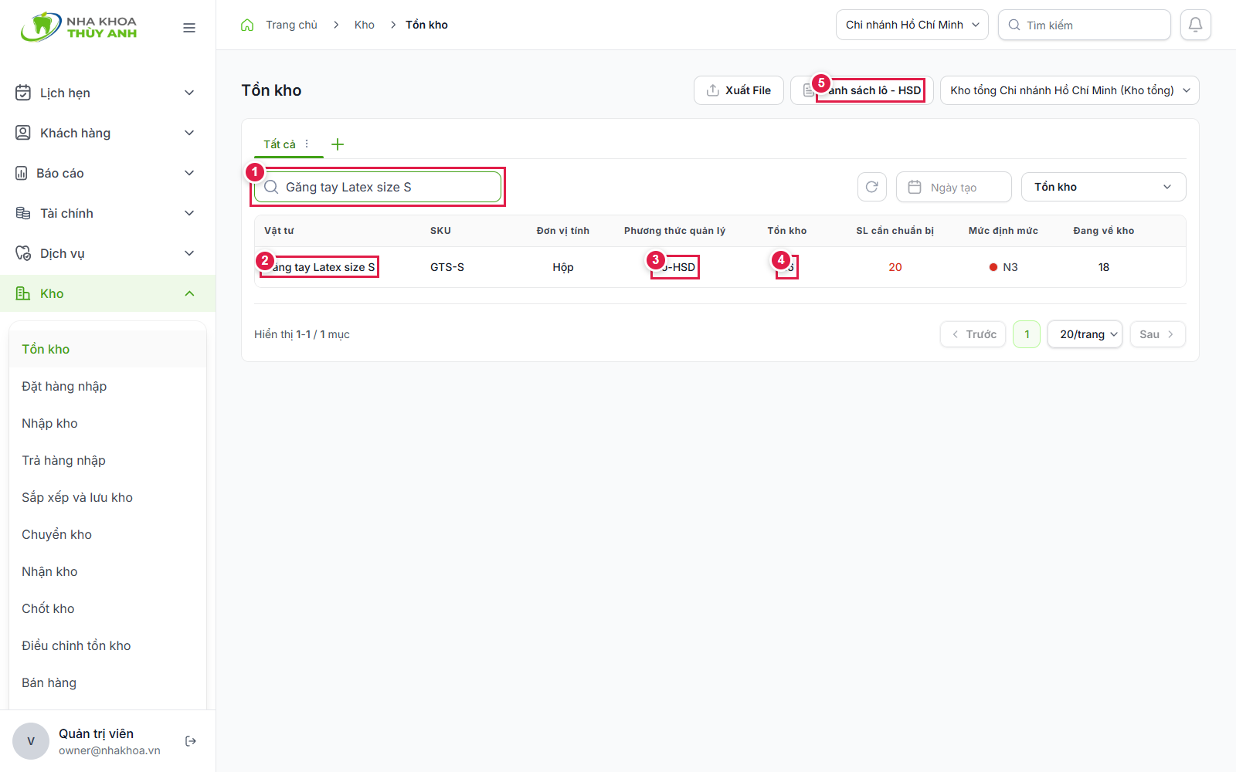Click the Xuất File button
Screen dimensions: 1236x772
tap(739, 90)
